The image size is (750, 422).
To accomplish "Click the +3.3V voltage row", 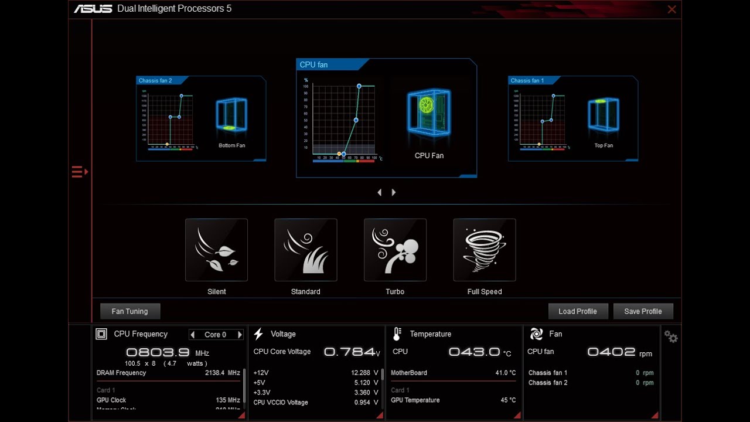I will coord(316,393).
